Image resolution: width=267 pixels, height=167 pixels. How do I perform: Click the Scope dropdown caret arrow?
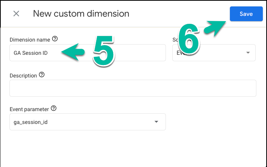(x=248, y=53)
